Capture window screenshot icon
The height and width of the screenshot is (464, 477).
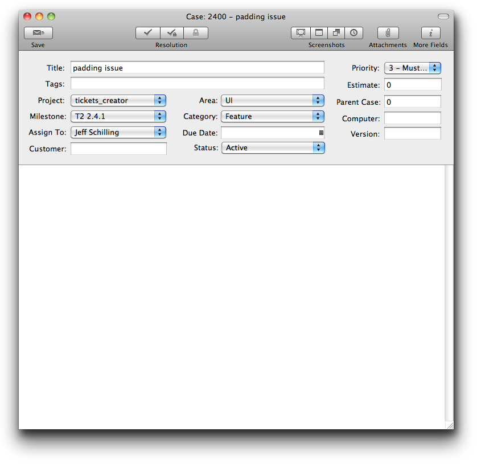[319, 33]
